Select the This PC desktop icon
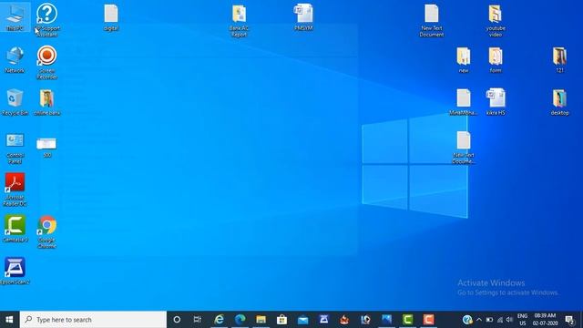This screenshot has height=328, width=583. [15, 17]
